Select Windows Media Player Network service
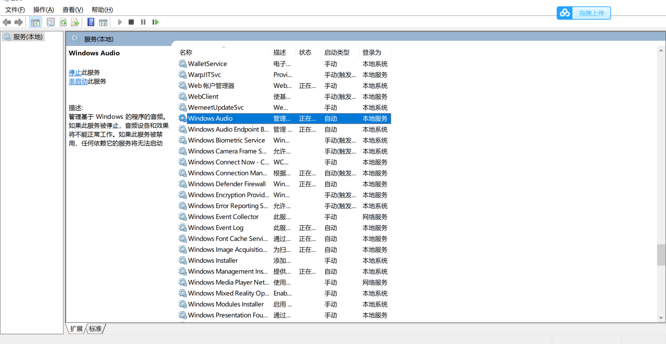Image resolution: width=666 pixels, height=344 pixels. [x=284, y=282]
